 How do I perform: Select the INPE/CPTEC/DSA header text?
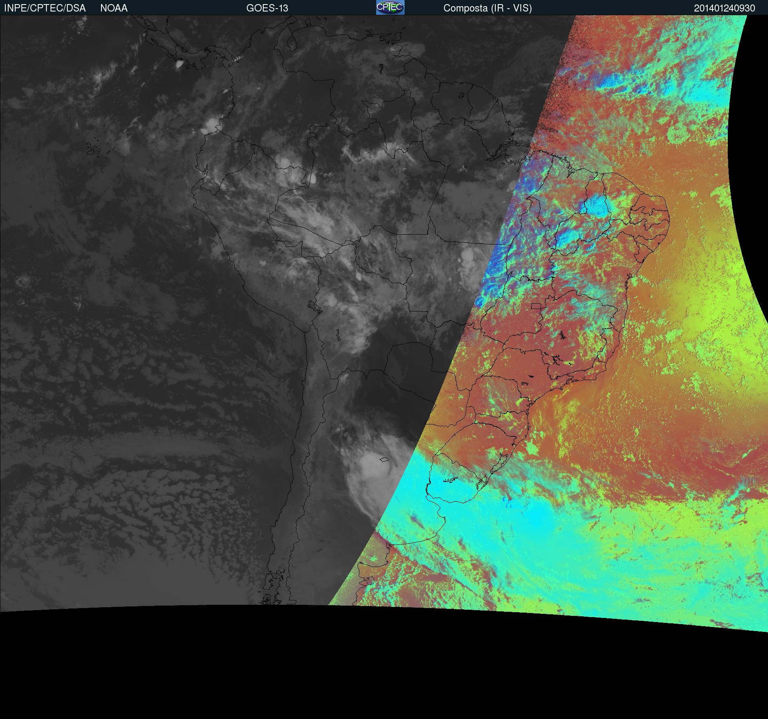click(x=45, y=8)
